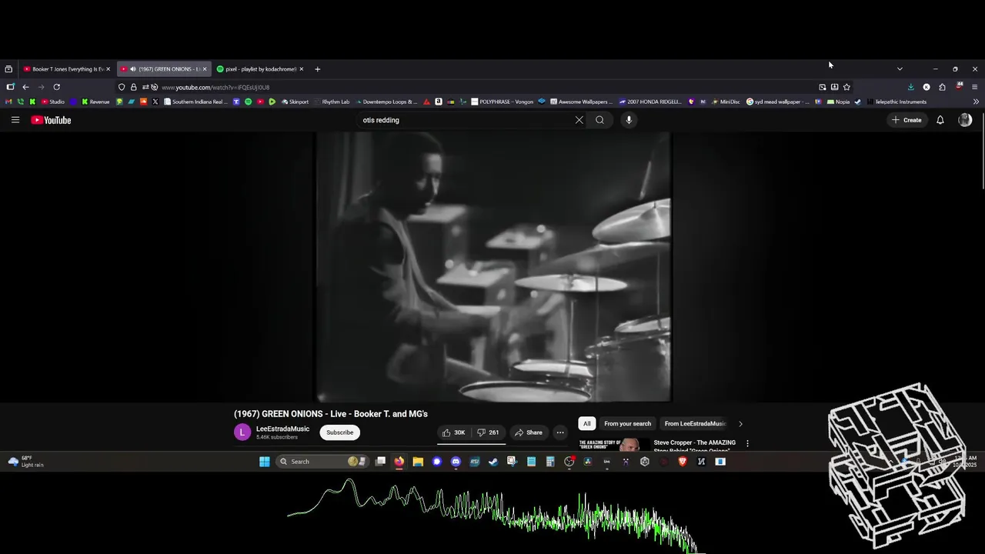This screenshot has width=985, height=554.
Task: Open the Firefox tab list button
Action: 8,68
